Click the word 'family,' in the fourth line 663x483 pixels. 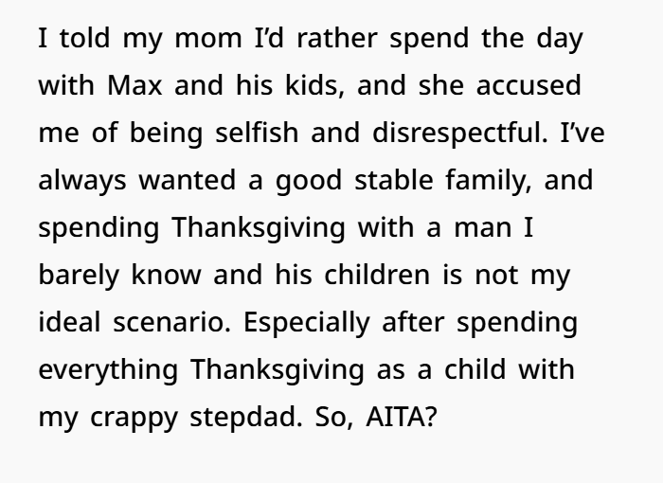pyautogui.click(x=489, y=182)
